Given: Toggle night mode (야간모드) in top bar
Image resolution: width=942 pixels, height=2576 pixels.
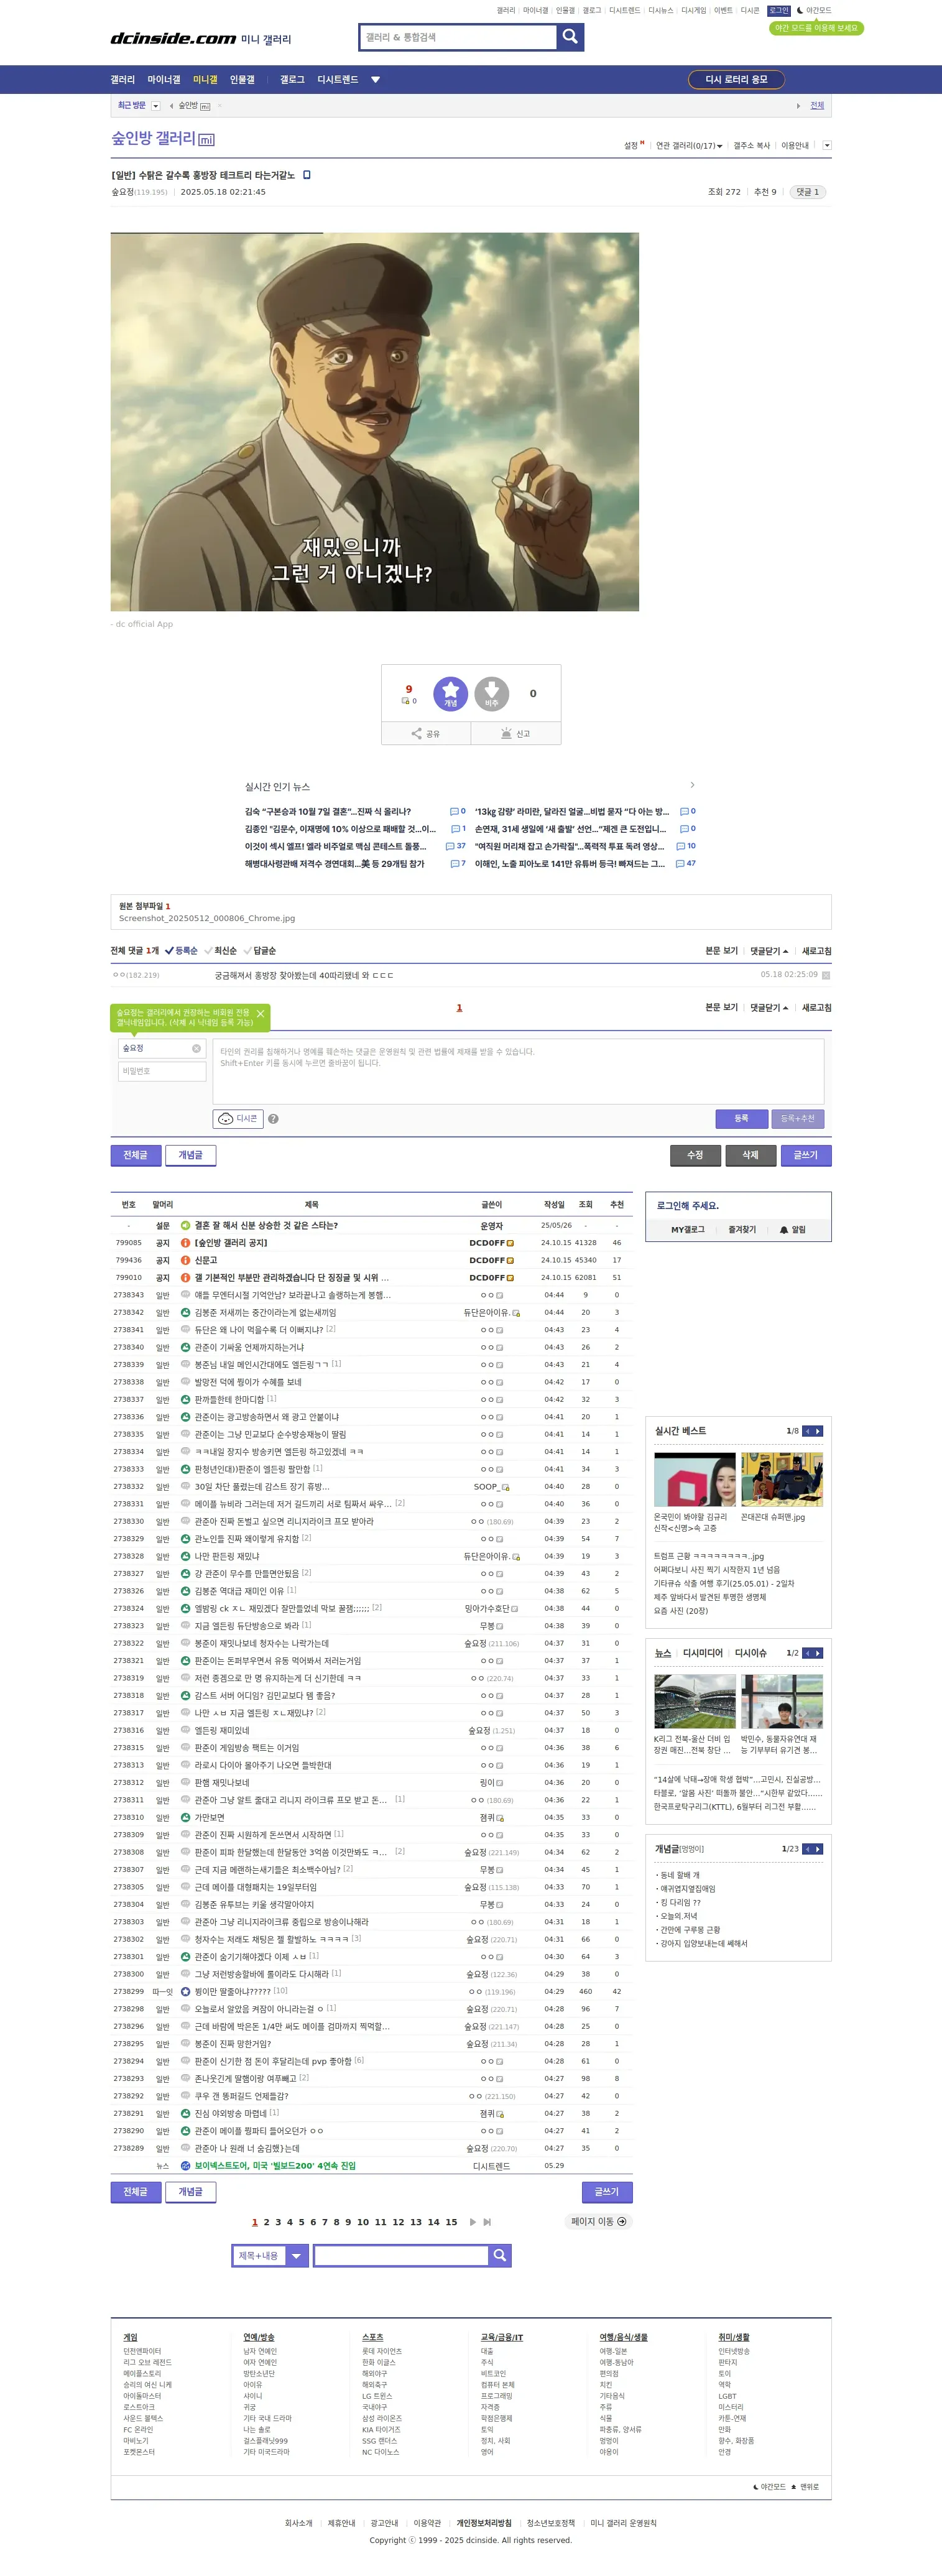Looking at the screenshot, I should (814, 11).
